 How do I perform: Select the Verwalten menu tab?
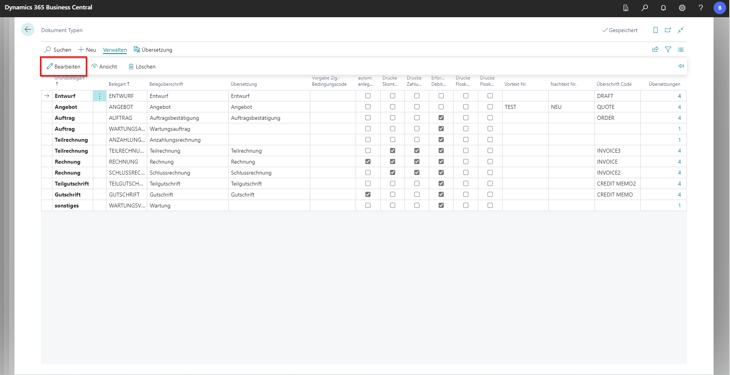pos(115,50)
